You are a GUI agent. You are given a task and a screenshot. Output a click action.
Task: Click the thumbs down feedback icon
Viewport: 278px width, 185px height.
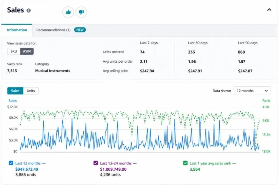pos(81,12)
